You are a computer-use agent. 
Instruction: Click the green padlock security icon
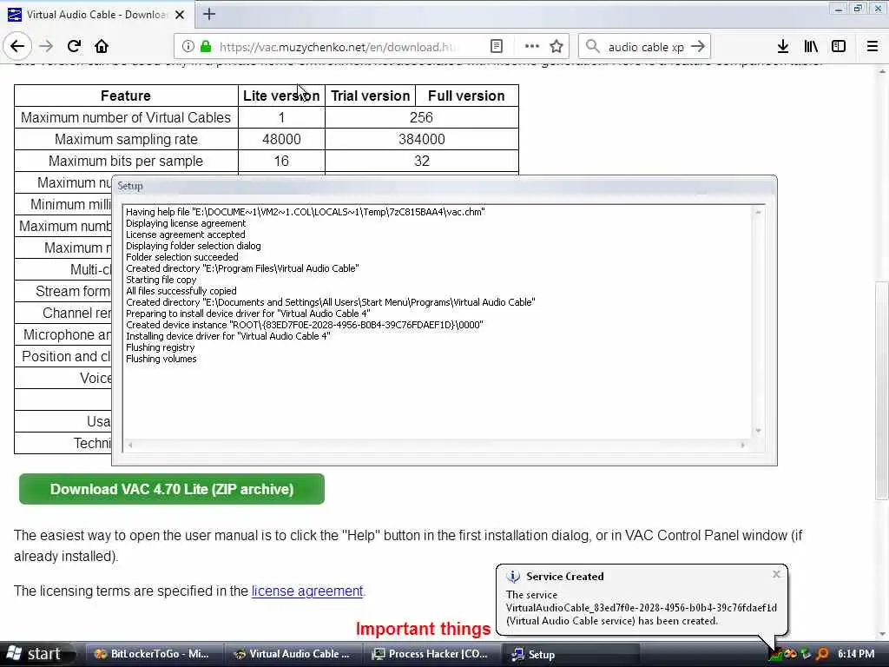206,47
